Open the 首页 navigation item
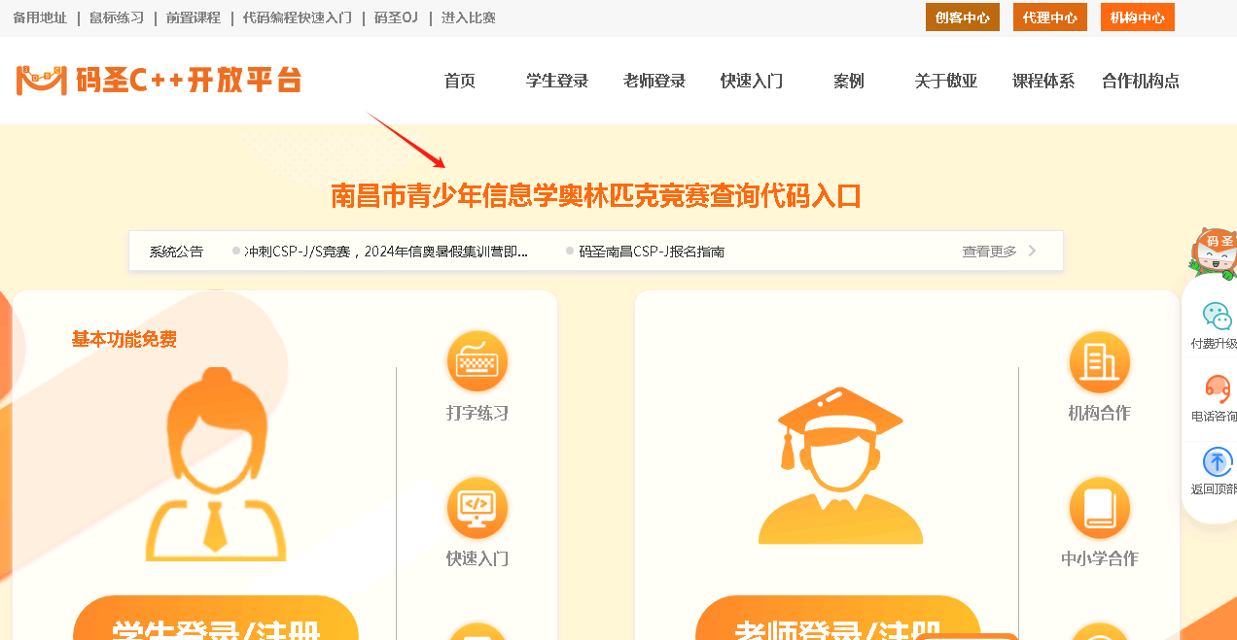The height and width of the screenshot is (640, 1237). (460, 82)
